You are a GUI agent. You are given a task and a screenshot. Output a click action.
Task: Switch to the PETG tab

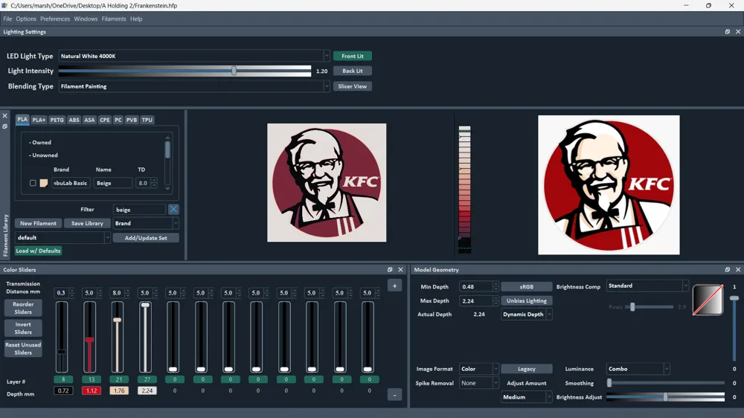(57, 120)
